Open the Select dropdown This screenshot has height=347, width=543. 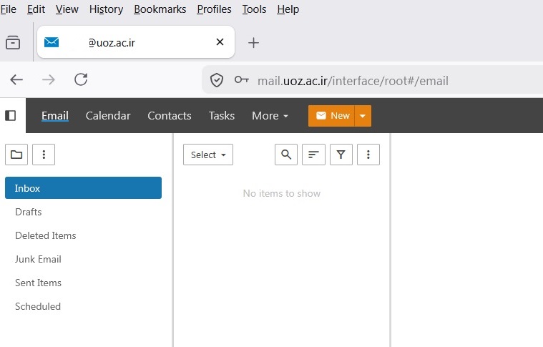pyautogui.click(x=208, y=155)
